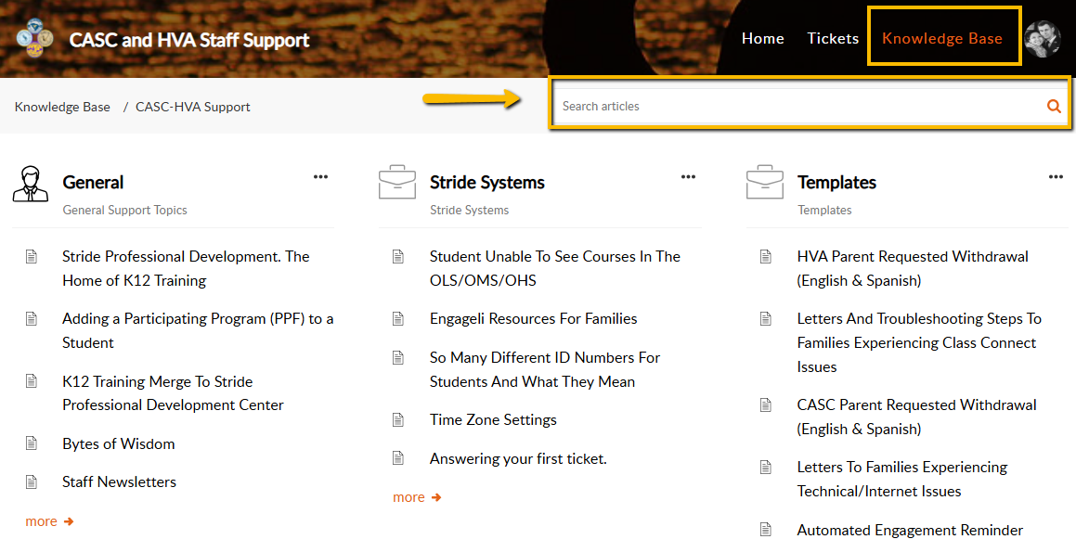This screenshot has width=1076, height=552.
Task: Open the Templates options ellipsis
Action: tap(1056, 177)
